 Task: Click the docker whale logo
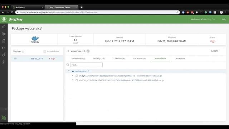point(35,39)
